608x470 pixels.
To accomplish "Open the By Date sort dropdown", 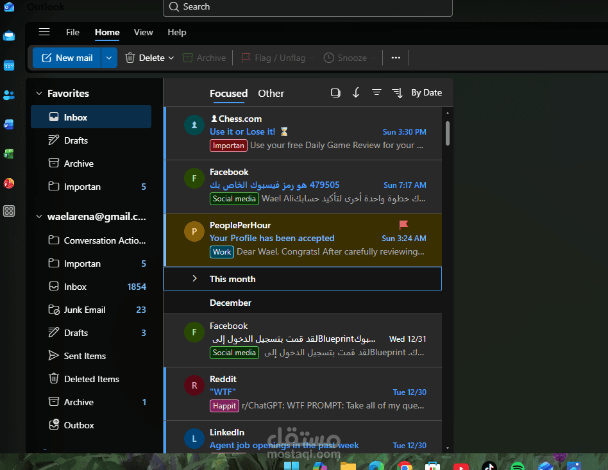I will coord(426,93).
